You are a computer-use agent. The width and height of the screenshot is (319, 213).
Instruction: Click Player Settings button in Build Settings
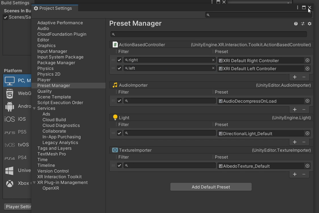click(18, 207)
